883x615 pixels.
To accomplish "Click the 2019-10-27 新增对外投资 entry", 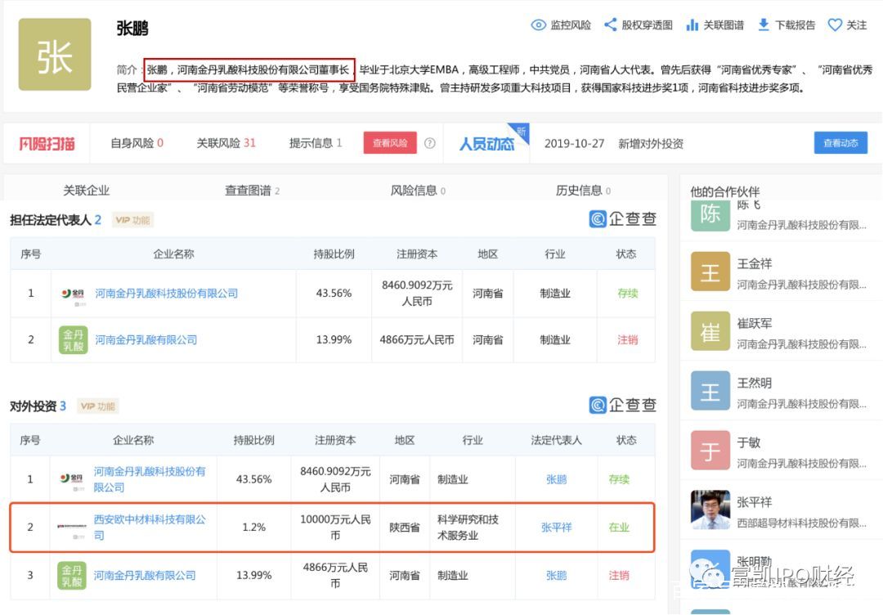I will [x=614, y=144].
